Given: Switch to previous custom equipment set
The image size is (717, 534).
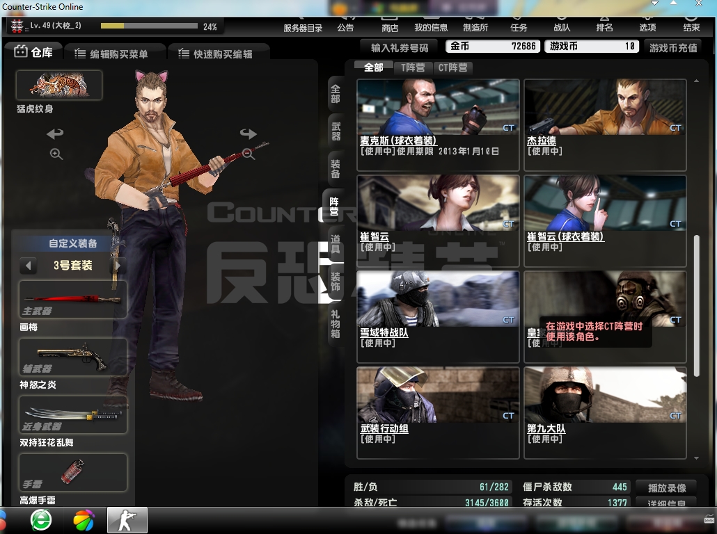Looking at the screenshot, I should (x=29, y=266).
